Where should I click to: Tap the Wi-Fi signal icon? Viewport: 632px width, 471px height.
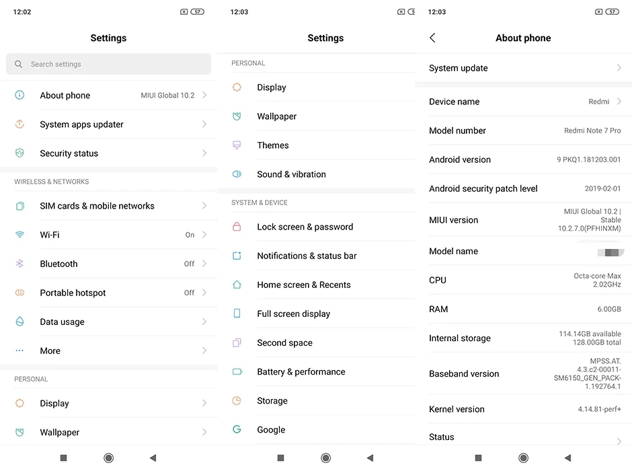(19, 235)
